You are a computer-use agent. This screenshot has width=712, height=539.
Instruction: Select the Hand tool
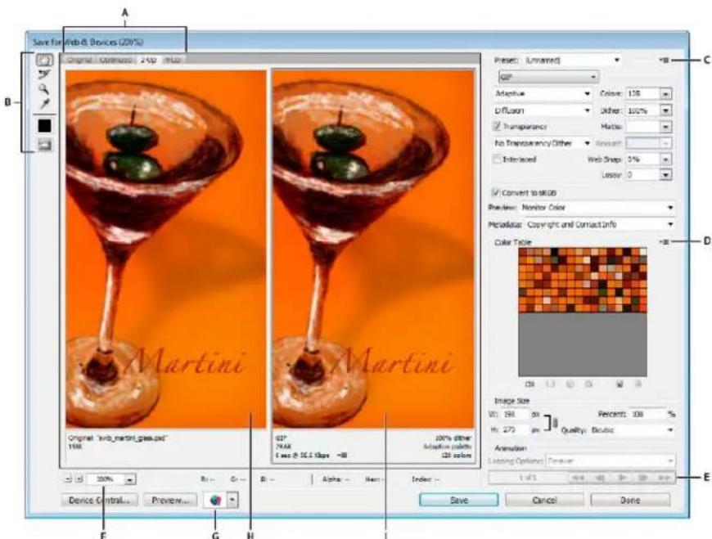44,60
